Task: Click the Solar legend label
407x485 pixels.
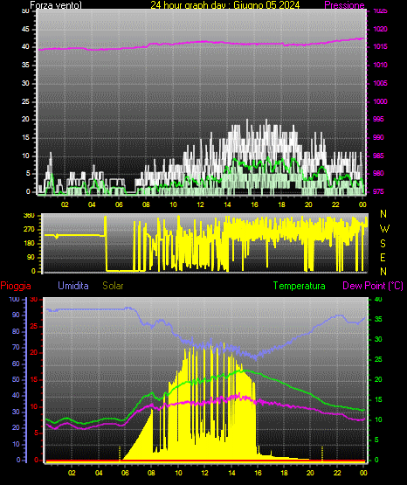Action: click(x=113, y=286)
